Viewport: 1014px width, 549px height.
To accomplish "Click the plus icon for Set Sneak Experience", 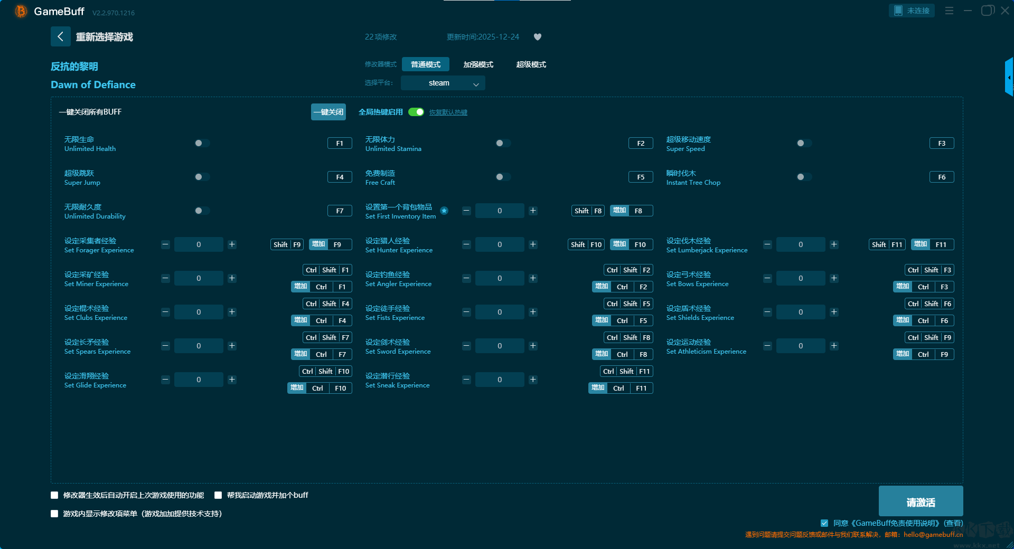I will pos(533,380).
